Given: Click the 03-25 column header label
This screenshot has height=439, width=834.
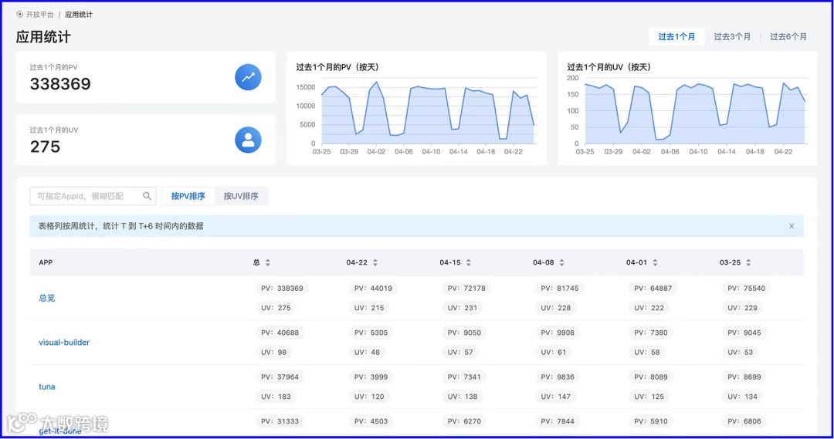Looking at the screenshot, I should [x=731, y=262].
